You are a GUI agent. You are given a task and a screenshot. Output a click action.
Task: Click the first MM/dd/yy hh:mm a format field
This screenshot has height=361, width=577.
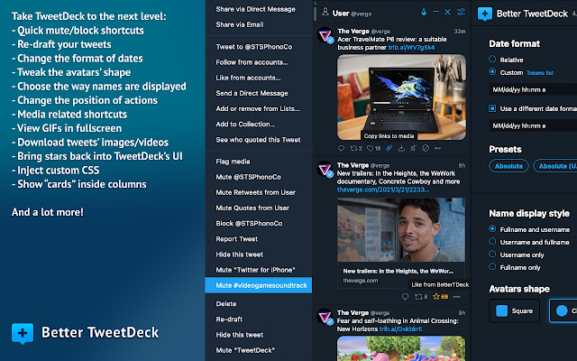tap(533, 89)
